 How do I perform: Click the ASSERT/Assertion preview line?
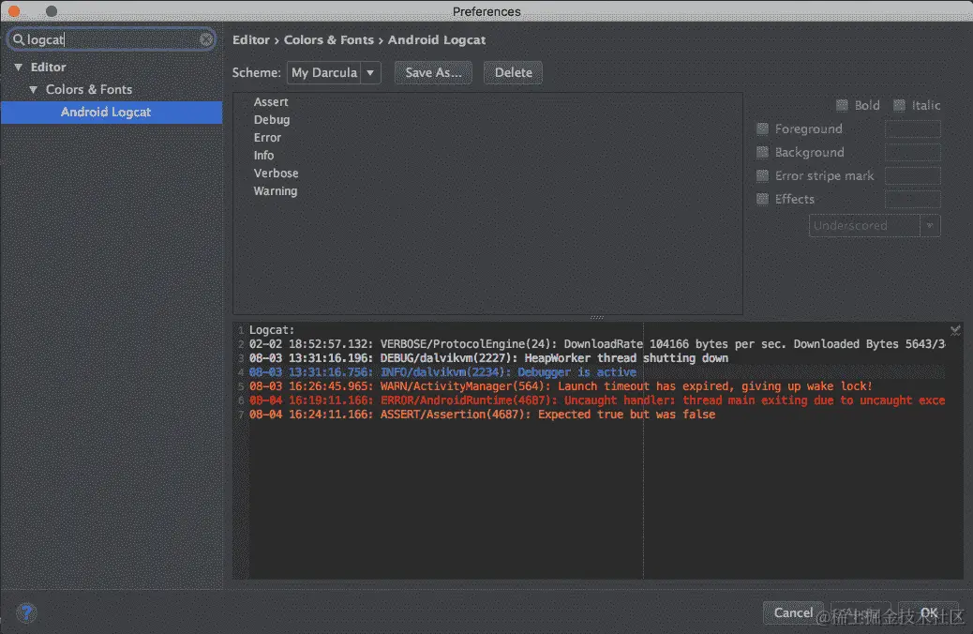click(x=482, y=415)
